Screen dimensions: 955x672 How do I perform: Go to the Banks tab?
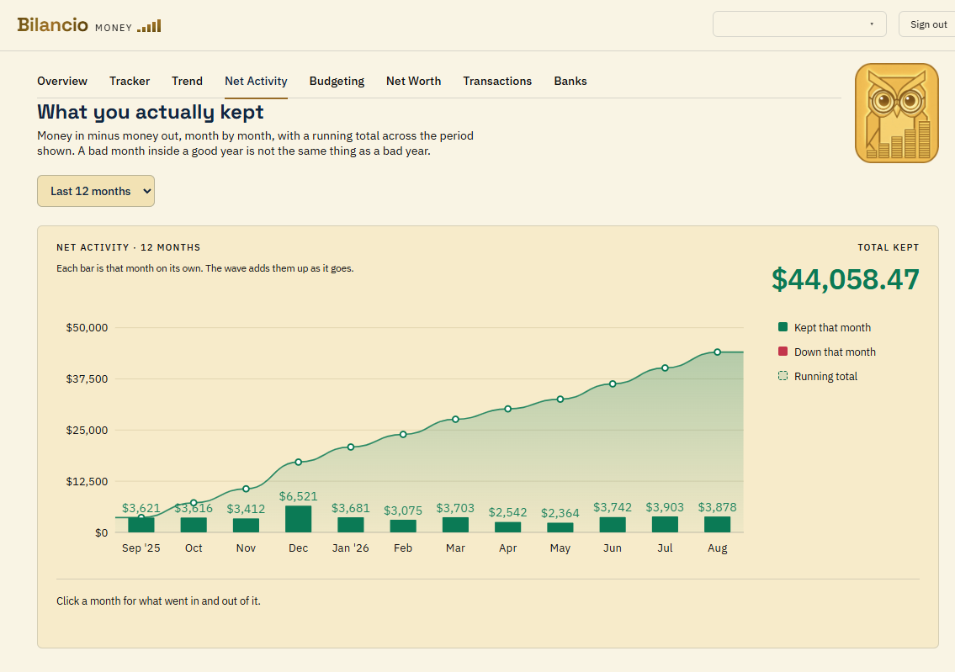570,81
